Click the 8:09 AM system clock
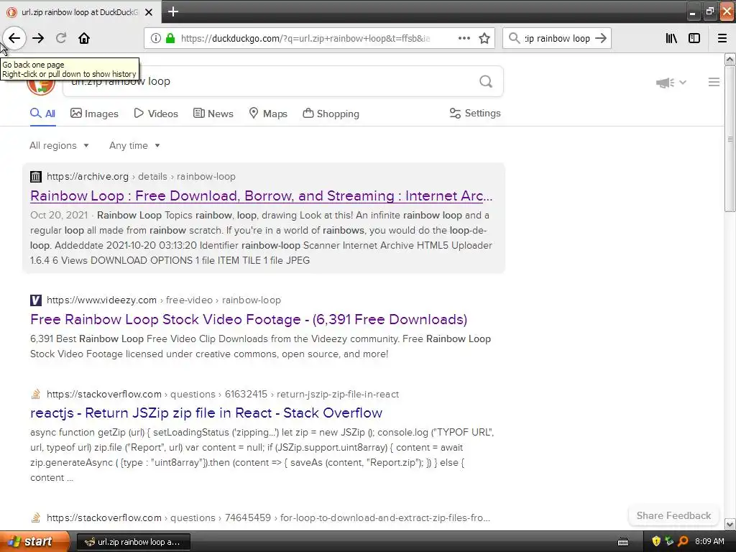This screenshot has height=552, width=736. 709,541
